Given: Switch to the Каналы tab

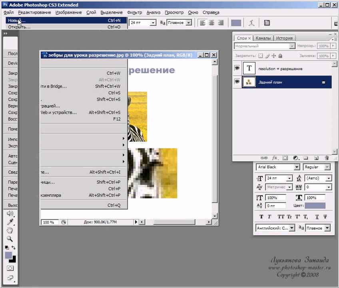Looking at the screenshot, I should (x=263, y=38).
